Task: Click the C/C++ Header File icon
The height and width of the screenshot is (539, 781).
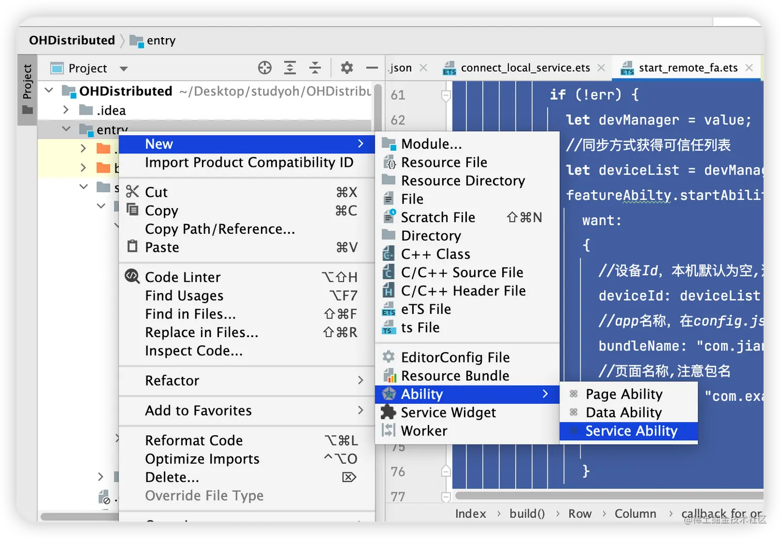Action: (389, 291)
